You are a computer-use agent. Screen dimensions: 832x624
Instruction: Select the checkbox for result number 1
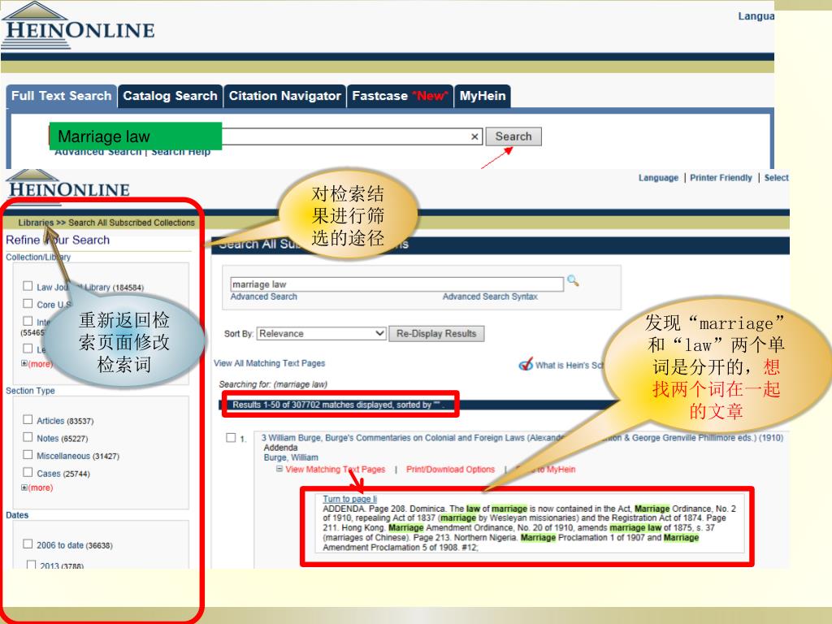click(231, 438)
